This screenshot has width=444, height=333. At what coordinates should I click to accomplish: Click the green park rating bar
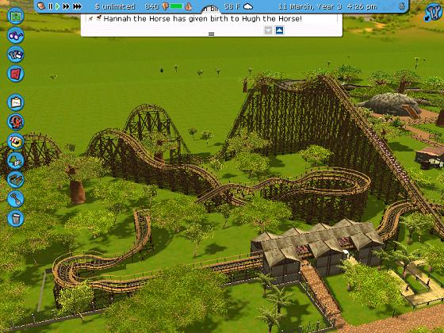[x=176, y=6]
